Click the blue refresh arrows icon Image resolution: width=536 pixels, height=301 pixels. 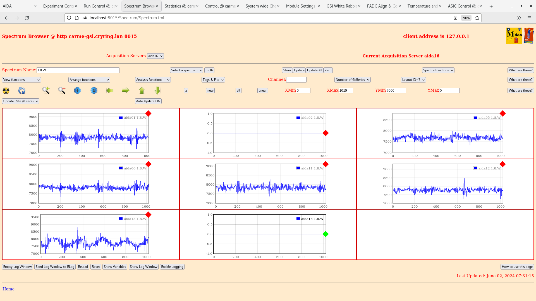(x=22, y=91)
